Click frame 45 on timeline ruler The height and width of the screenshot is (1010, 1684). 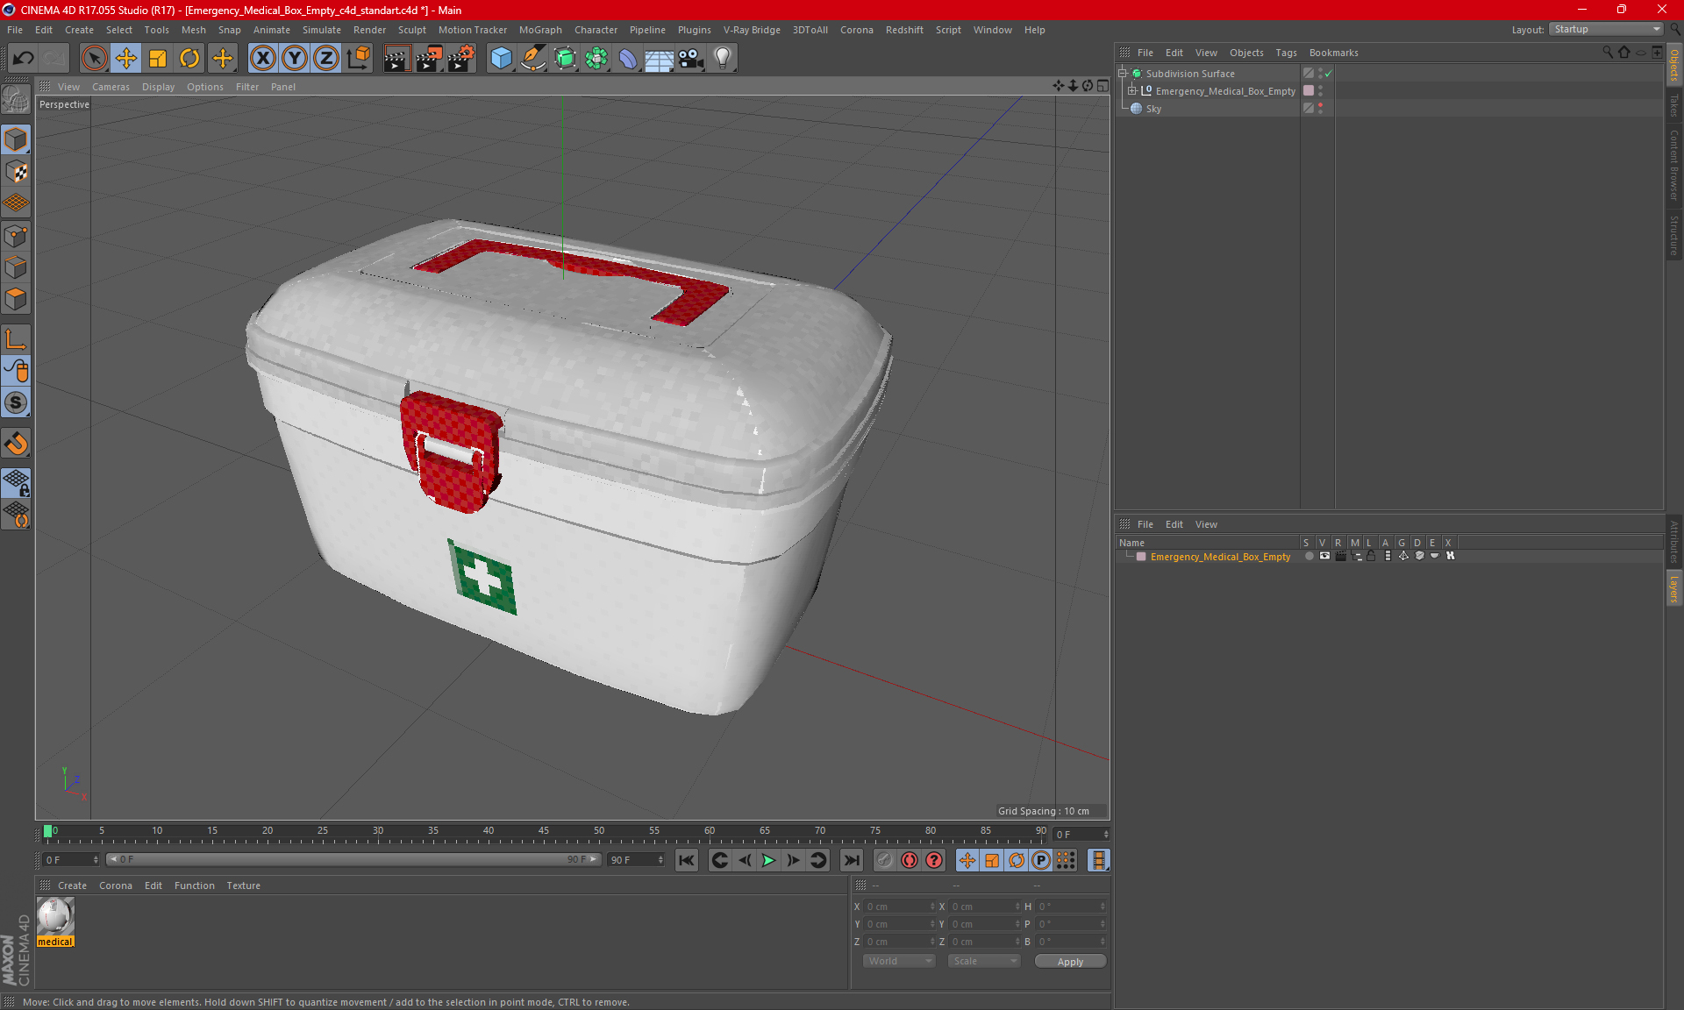click(x=544, y=832)
